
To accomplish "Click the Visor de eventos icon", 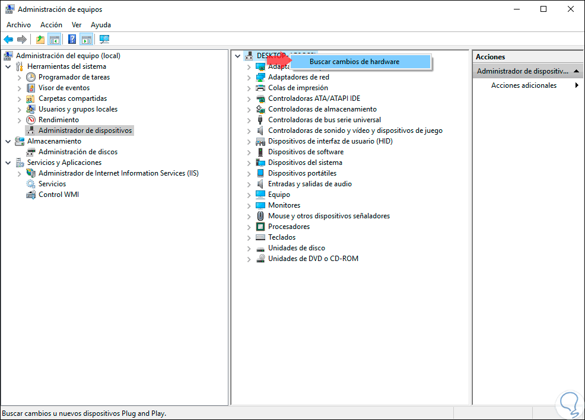I will (31, 88).
